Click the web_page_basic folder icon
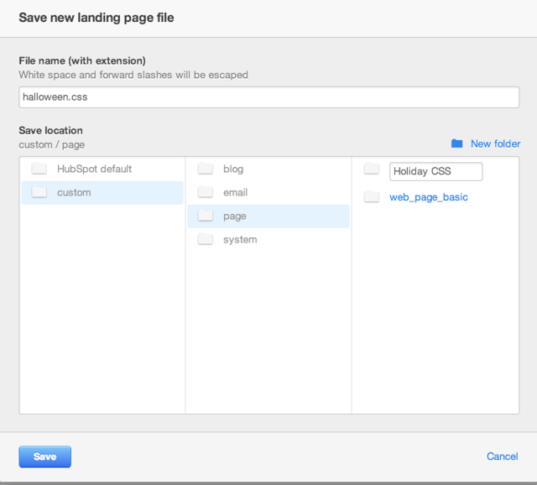Image resolution: width=537 pixels, height=485 pixels. click(371, 197)
